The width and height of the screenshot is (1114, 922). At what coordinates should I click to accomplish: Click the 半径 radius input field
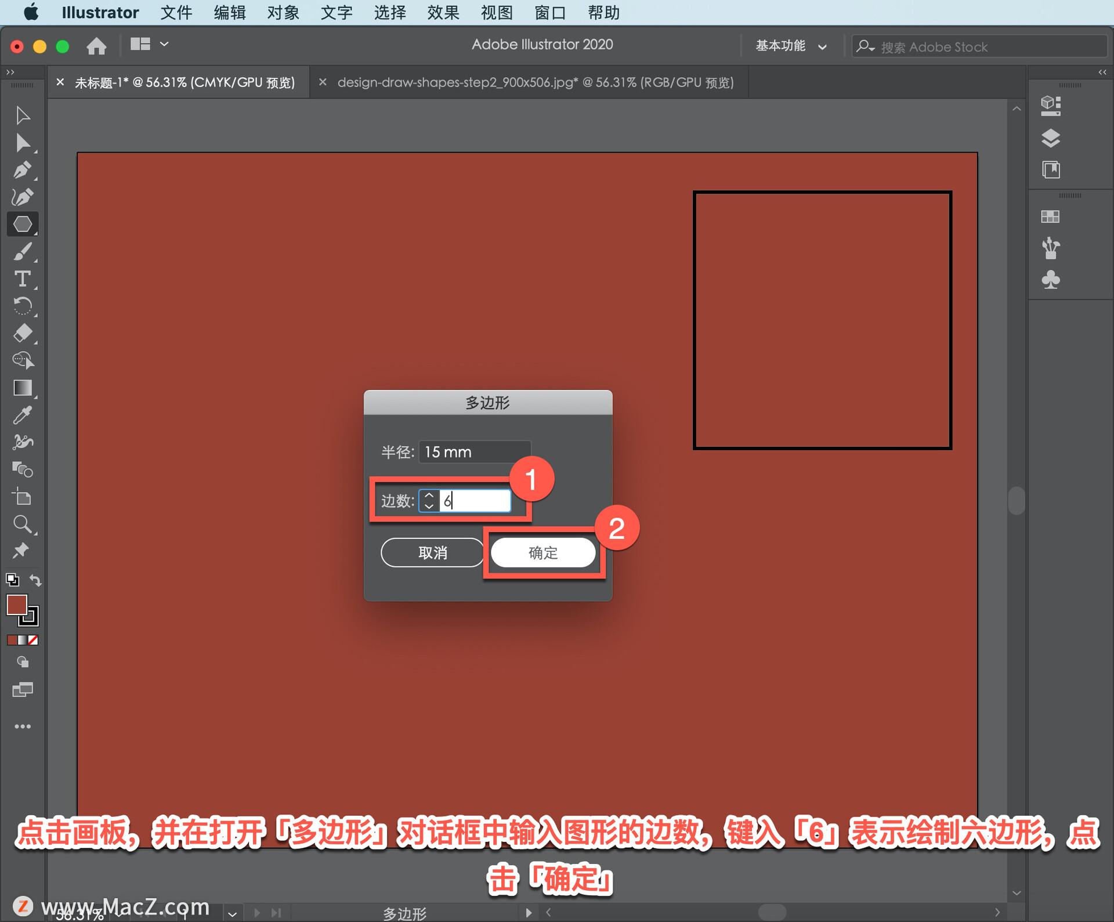point(475,451)
